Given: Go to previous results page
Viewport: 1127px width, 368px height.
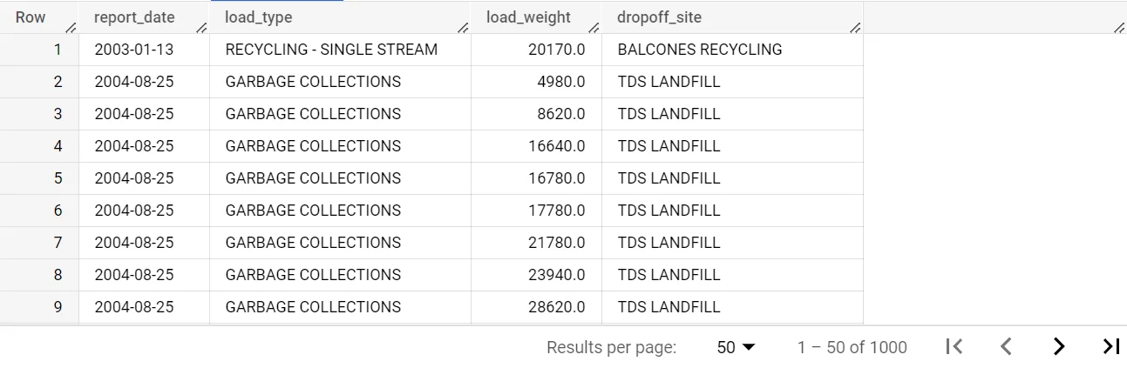Looking at the screenshot, I should pos(1006,347).
